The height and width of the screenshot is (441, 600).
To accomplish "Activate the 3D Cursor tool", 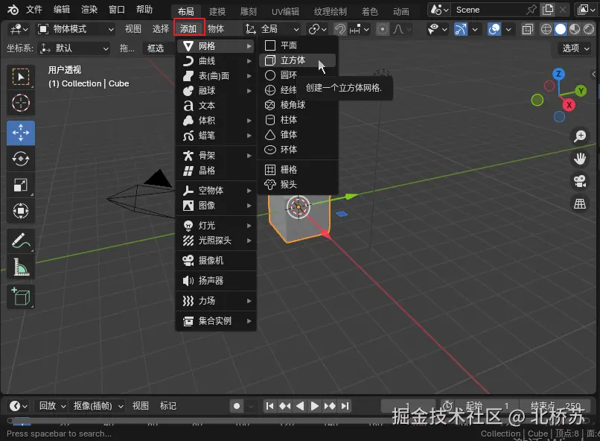I will 21,103.
